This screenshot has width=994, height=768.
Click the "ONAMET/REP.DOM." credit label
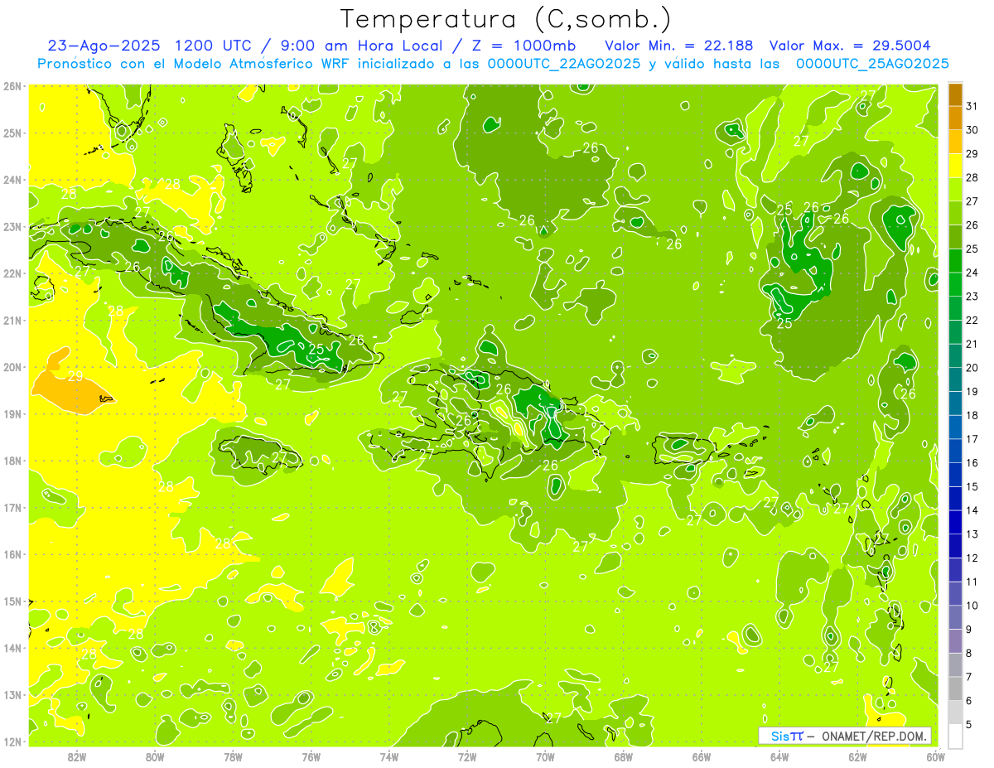pos(874,736)
